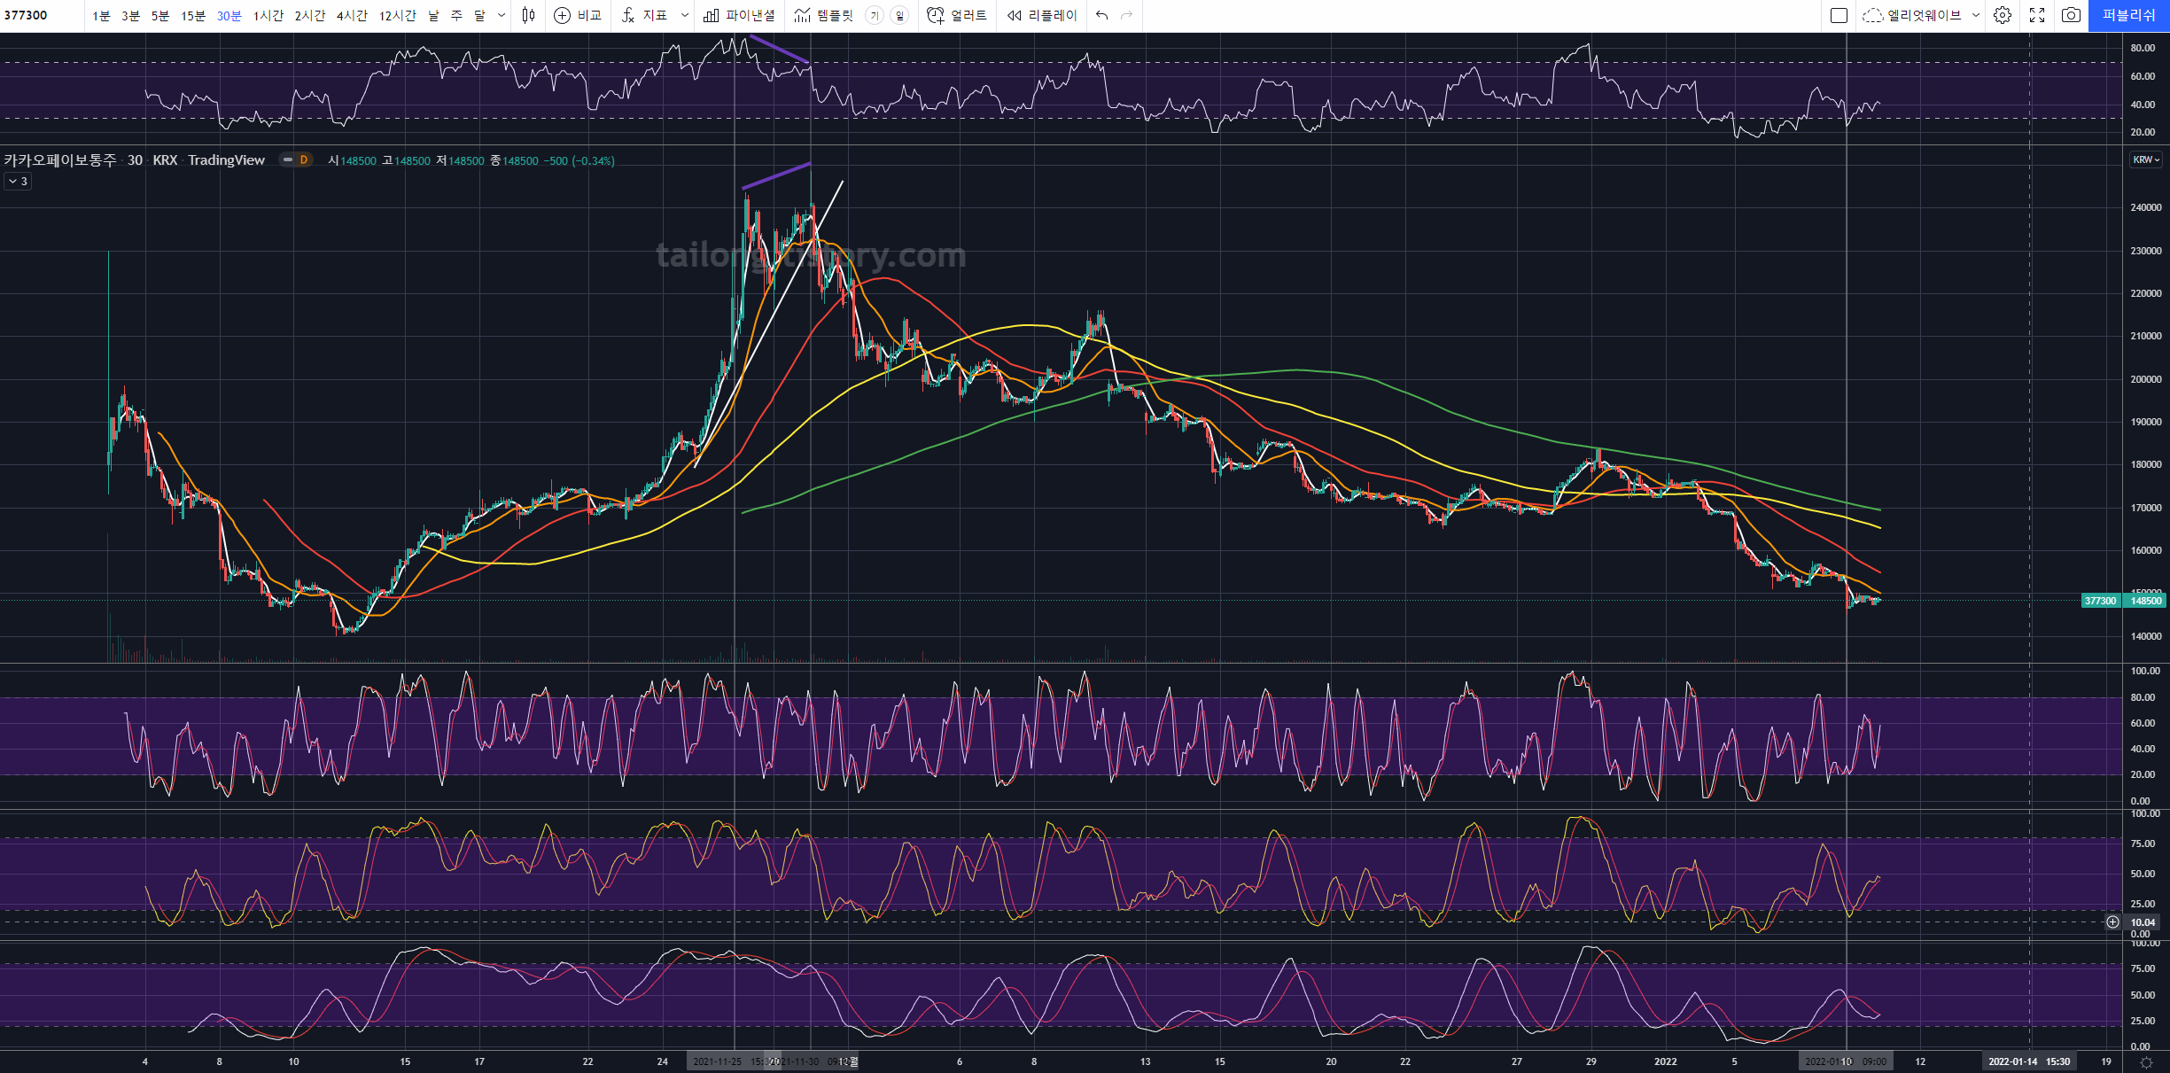
Task: Switch to the 1시간 timeframe
Action: click(x=268, y=15)
